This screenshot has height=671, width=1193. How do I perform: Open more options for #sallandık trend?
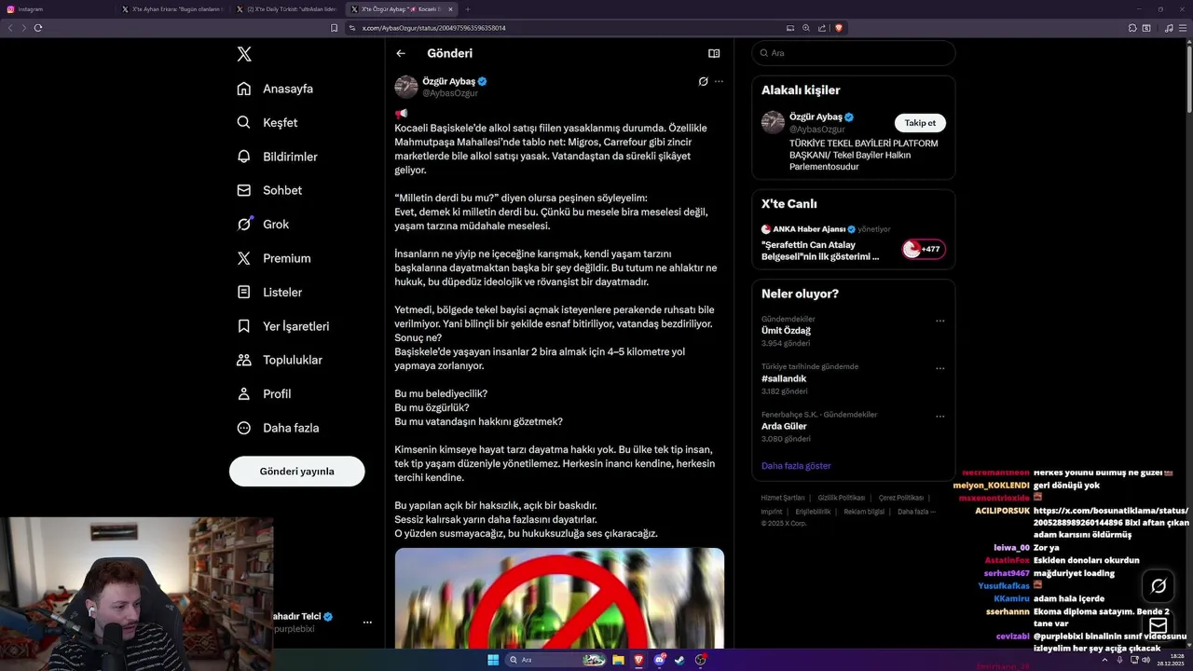pyautogui.click(x=939, y=368)
